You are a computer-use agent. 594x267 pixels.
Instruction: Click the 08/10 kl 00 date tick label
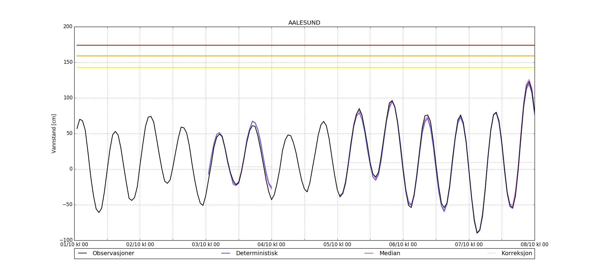[534, 245]
